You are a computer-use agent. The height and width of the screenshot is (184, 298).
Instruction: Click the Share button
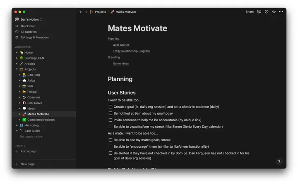pyautogui.click(x=250, y=12)
